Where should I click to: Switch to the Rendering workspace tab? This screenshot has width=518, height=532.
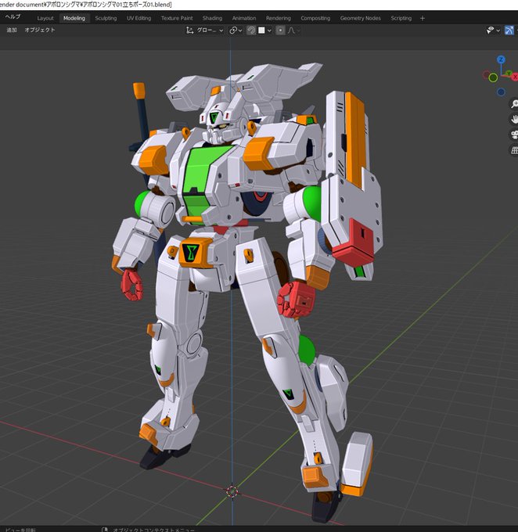278,18
